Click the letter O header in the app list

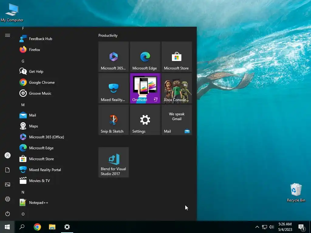pyautogui.click(x=23, y=214)
